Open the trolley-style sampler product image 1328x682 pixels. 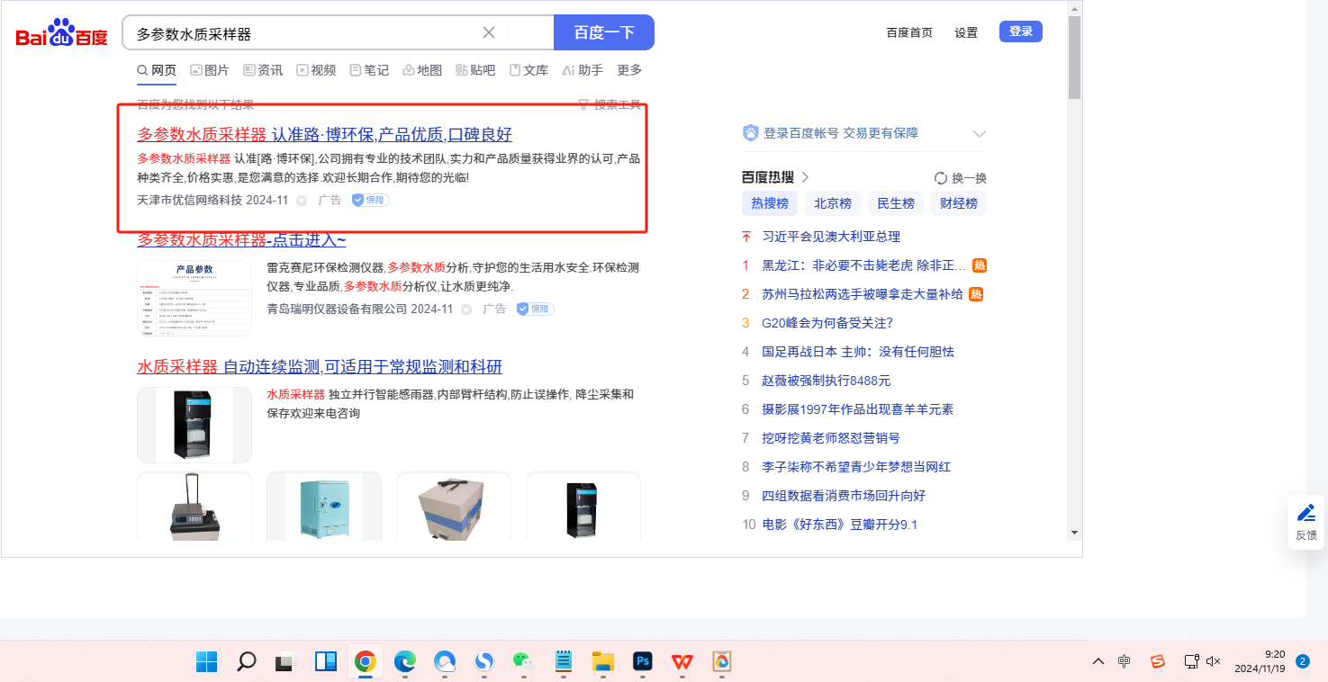[194, 506]
